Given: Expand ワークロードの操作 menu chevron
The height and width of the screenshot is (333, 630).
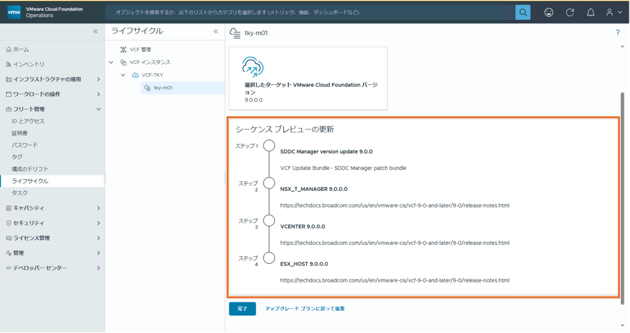Looking at the screenshot, I should click(99, 94).
